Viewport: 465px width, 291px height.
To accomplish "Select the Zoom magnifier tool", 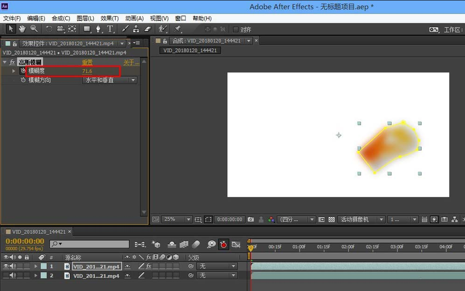I will [34, 29].
